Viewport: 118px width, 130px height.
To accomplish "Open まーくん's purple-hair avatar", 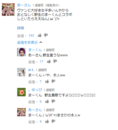I will [x=21, y=52].
